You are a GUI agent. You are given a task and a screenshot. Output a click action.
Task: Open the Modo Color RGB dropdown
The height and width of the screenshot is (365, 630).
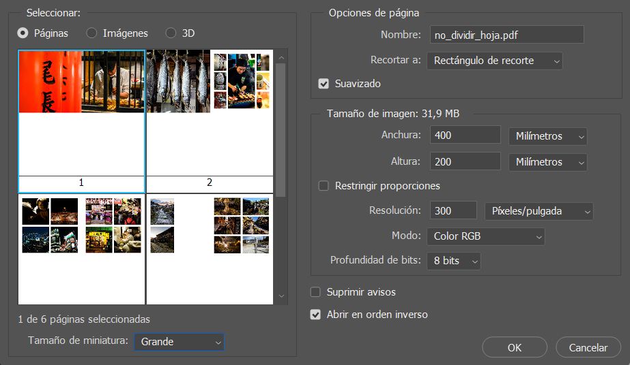coord(486,236)
